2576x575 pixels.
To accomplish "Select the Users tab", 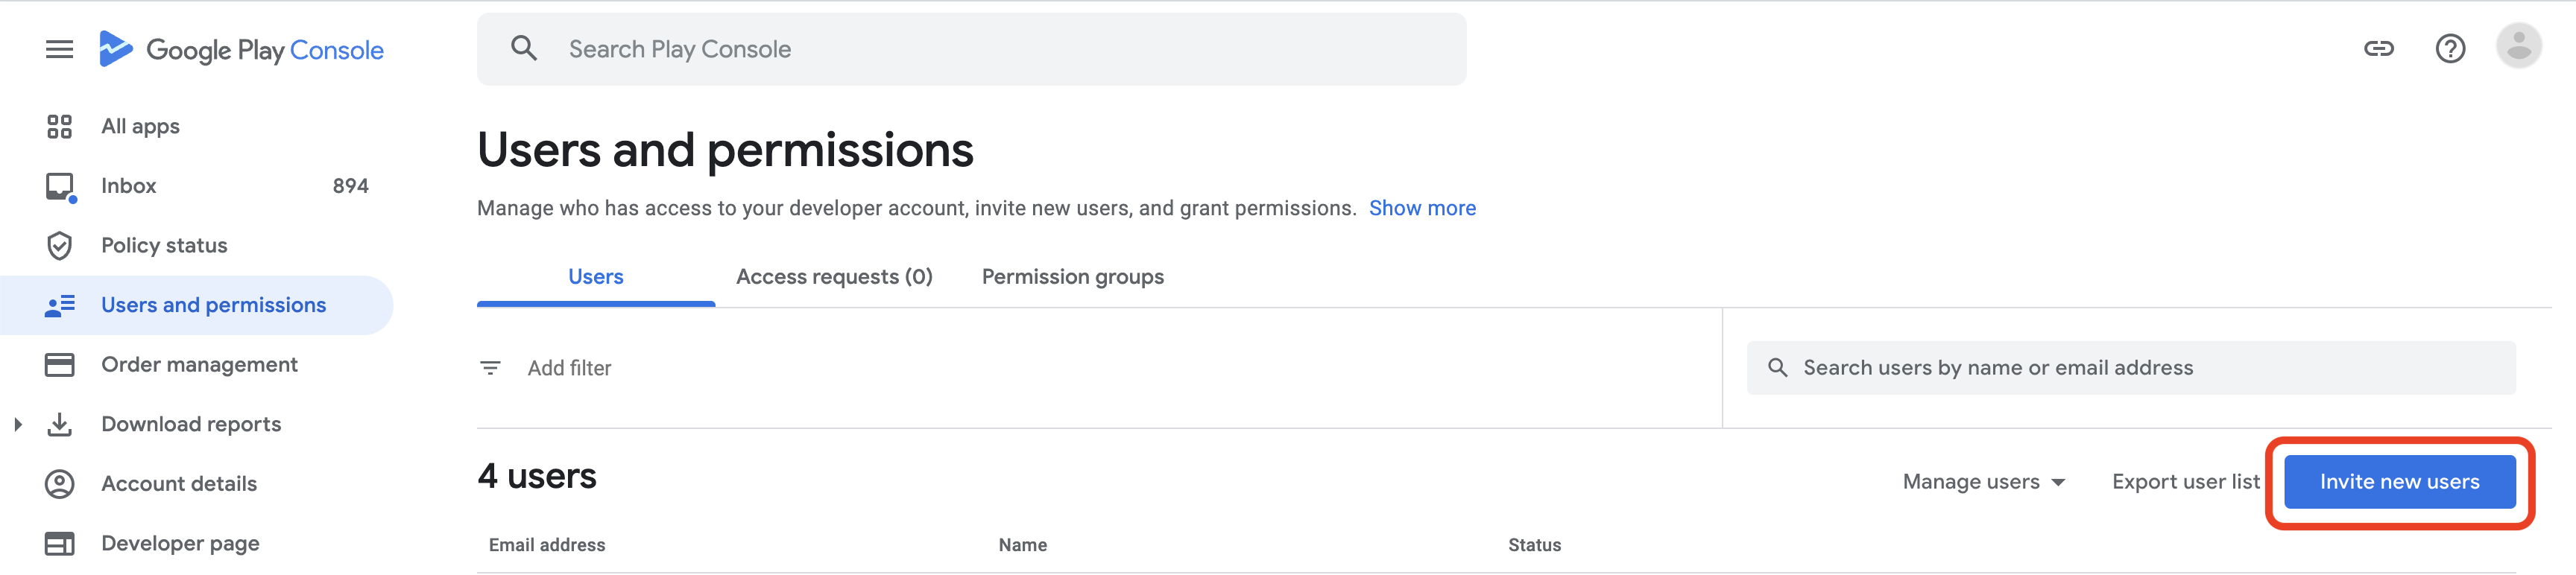I will click(x=595, y=277).
